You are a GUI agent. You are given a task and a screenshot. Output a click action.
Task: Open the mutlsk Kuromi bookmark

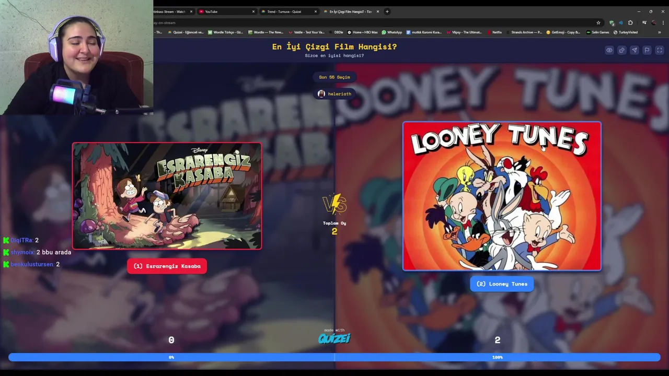424,32
